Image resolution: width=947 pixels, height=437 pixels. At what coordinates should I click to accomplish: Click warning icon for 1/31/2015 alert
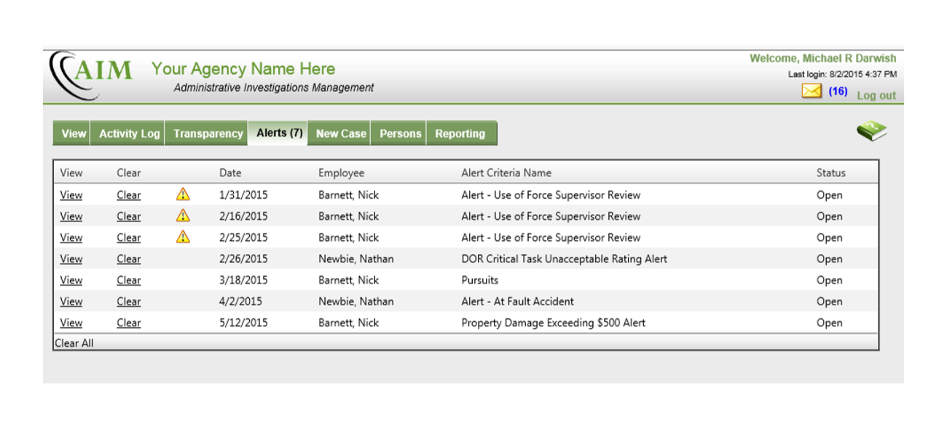tap(183, 194)
